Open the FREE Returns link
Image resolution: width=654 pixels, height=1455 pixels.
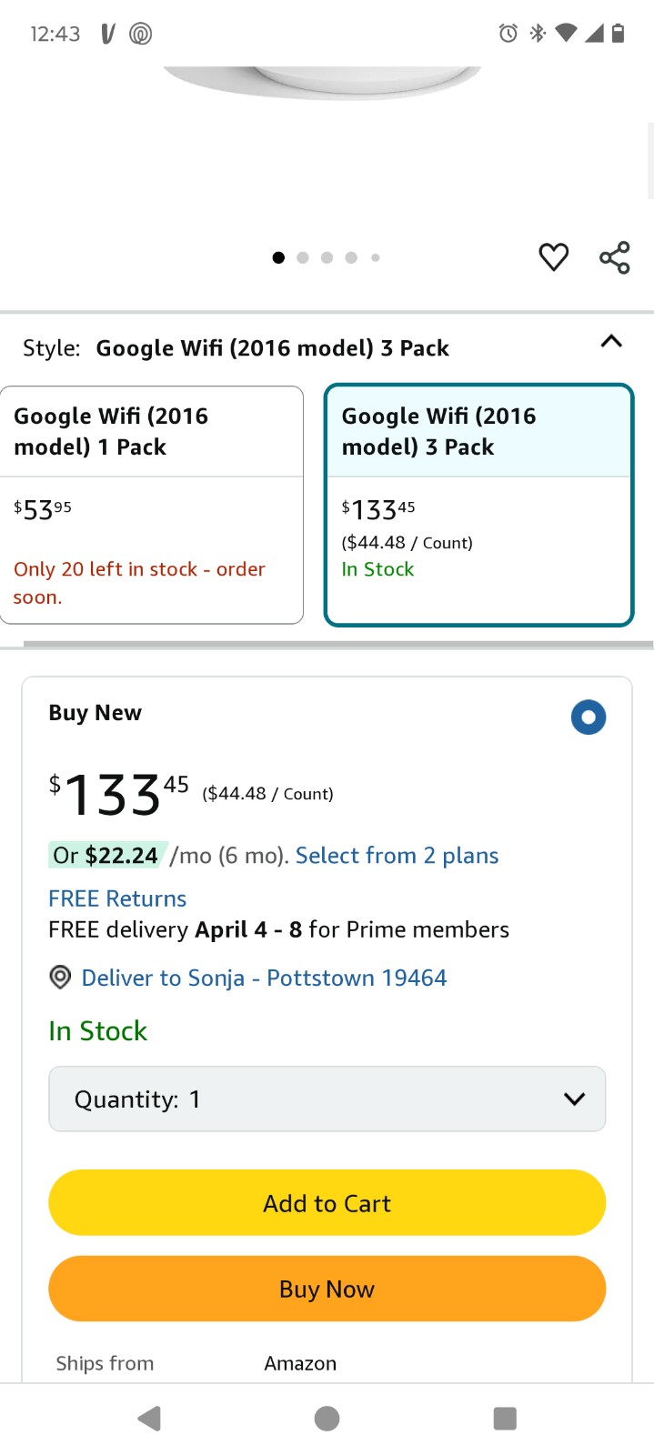click(x=117, y=898)
